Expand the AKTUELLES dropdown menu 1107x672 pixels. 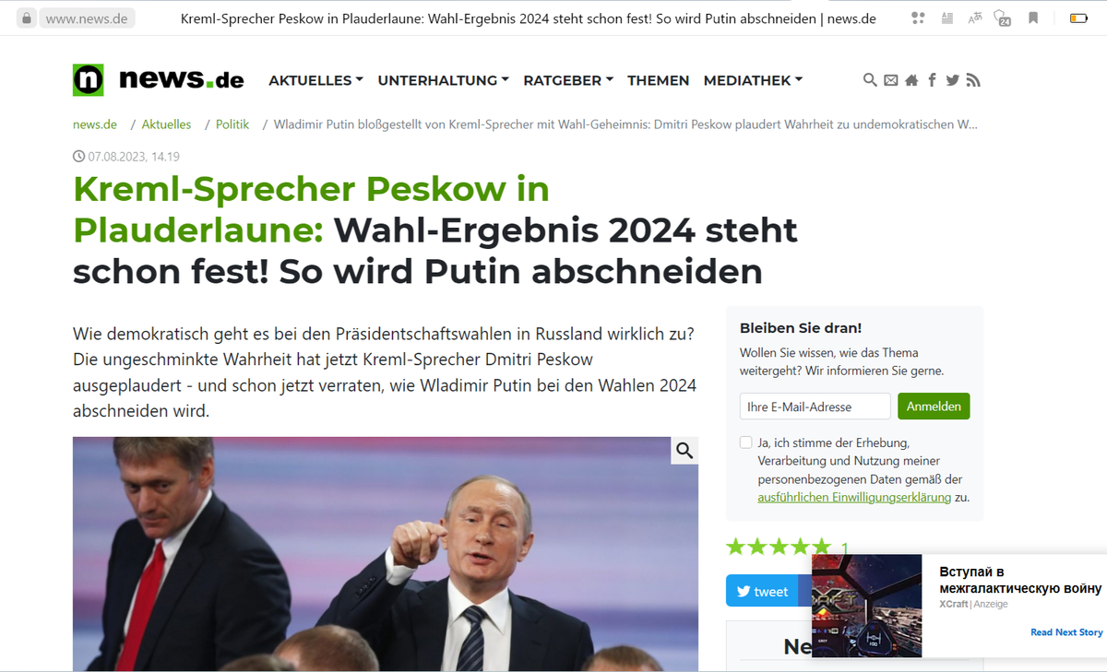[315, 80]
